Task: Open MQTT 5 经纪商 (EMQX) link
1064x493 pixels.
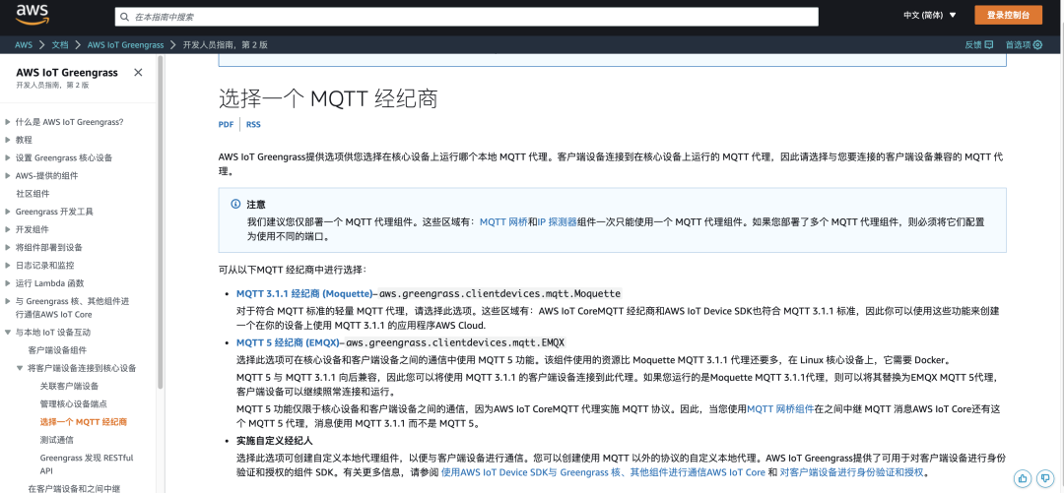Action: pos(287,341)
